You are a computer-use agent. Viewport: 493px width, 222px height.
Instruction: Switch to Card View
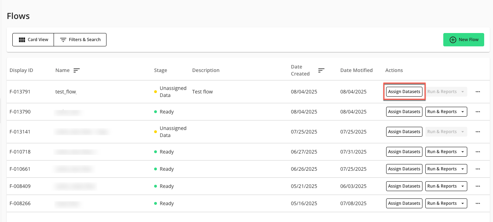click(33, 39)
